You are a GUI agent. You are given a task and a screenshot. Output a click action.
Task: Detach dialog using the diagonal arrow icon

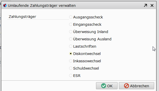[x=146, y=6]
